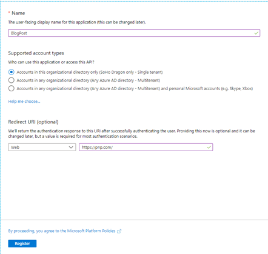Viewport: 268px width, 254px height.
Task: Click the Name field label
Action: pos(18,13)
